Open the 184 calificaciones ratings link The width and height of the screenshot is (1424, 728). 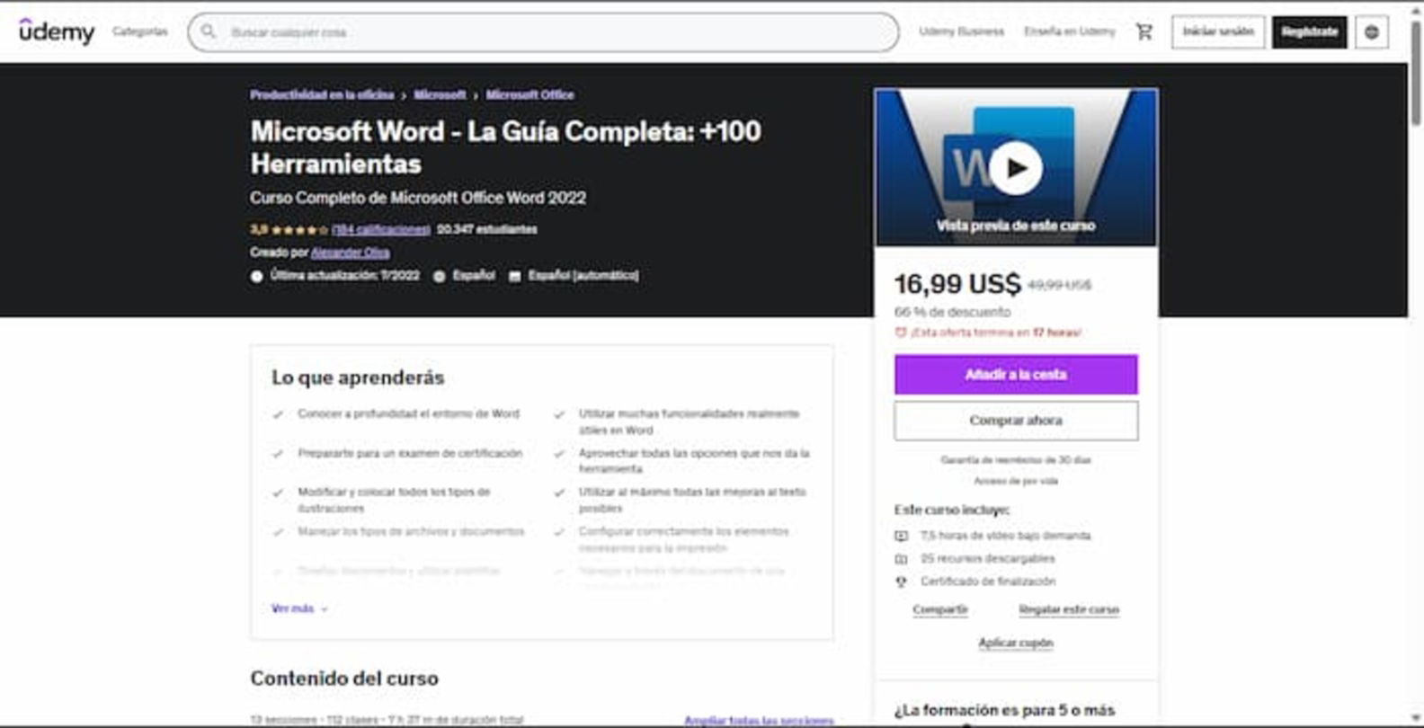tap(381, 230)
